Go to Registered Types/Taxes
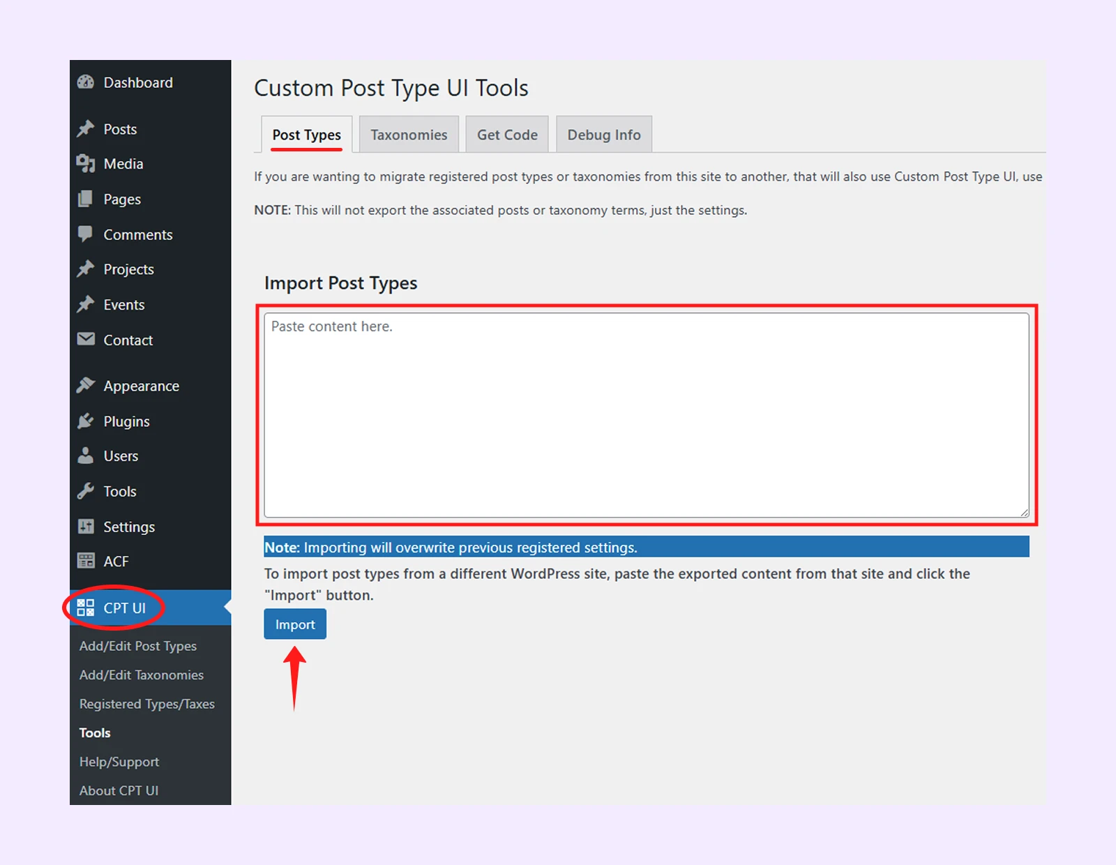1116x865 pixels. (147, 704)
